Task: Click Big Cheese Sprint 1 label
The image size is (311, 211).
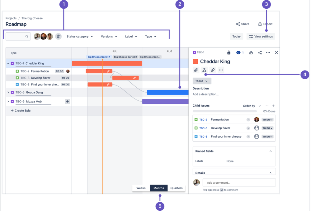Action: pyautogui.click(x=99, y=57)
